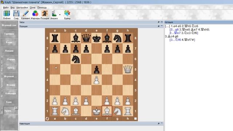233x131 pixels.
Task: Select the white queen on h5
Action: pos(128,69)
